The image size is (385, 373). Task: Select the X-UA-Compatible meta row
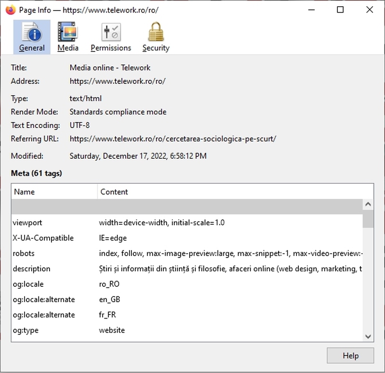[x=187, y=238]
